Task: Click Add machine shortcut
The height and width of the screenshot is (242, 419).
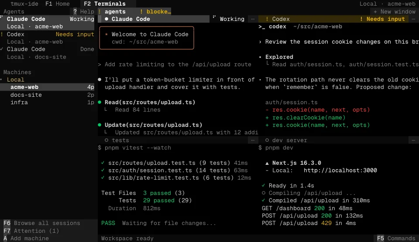Action: [26, 238]
